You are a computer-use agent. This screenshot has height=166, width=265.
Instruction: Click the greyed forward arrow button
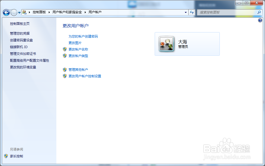coord(14,12)
